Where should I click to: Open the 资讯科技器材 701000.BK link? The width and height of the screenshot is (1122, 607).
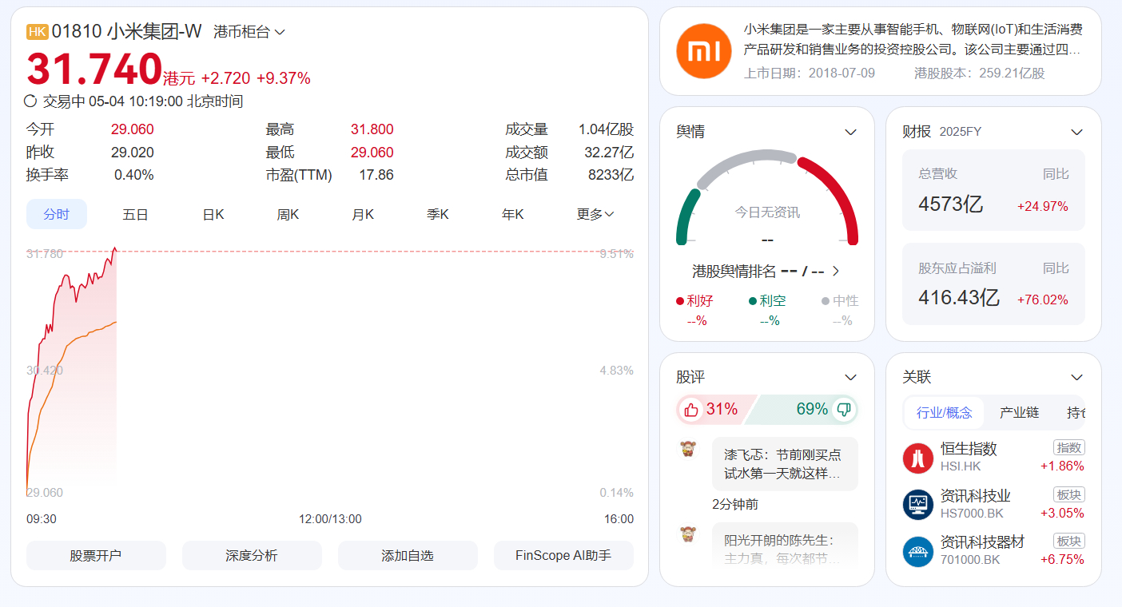(x=993, y=550)
